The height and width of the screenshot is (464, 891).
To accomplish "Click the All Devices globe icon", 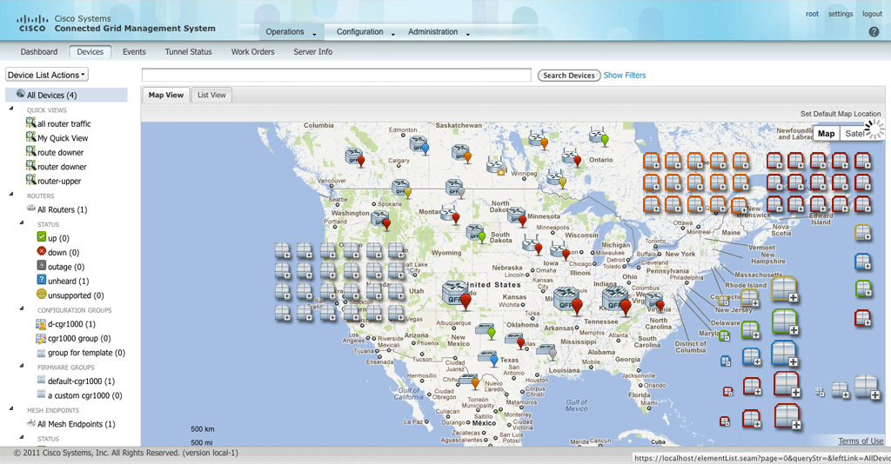I will pos(20,95).
